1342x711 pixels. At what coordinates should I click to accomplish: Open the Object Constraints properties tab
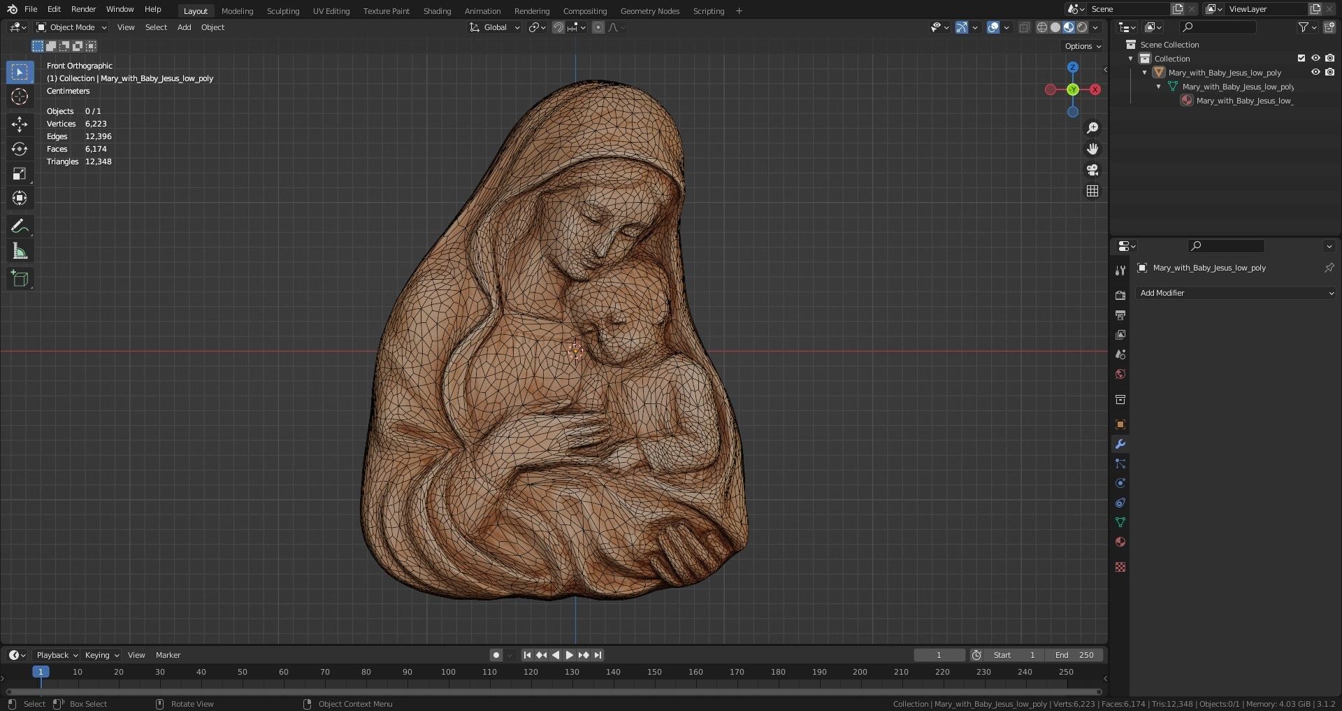point(1120,503)
